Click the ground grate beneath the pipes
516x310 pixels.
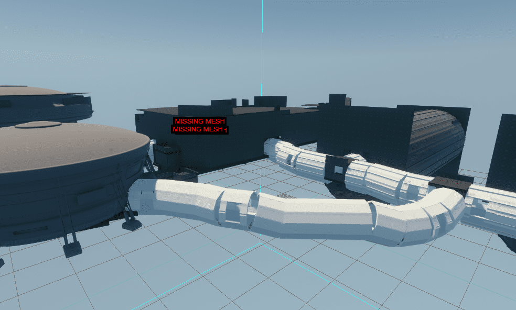(x=285, y=196)
